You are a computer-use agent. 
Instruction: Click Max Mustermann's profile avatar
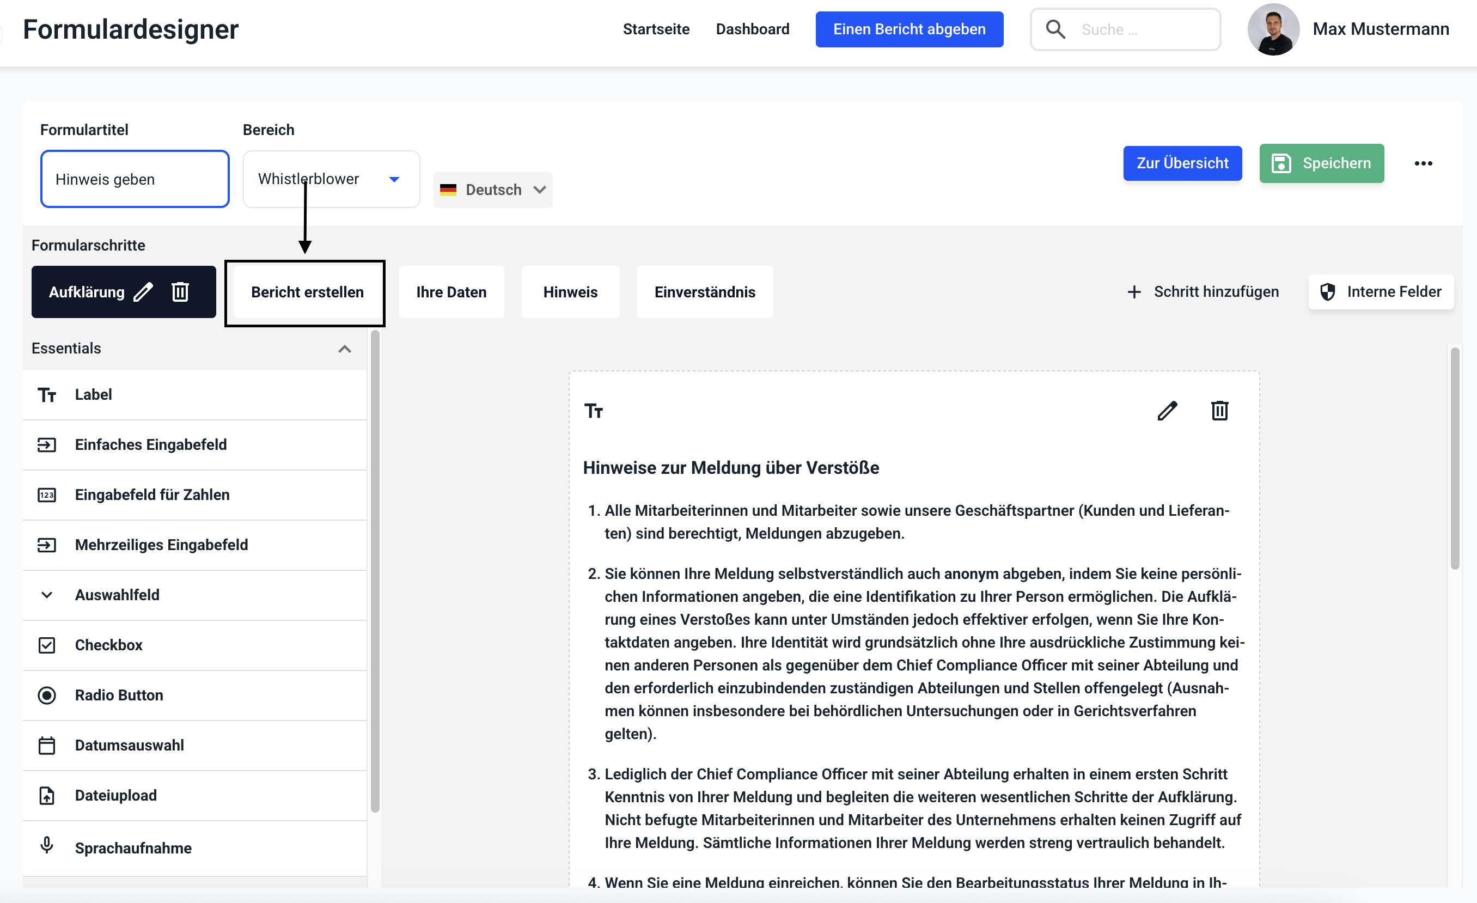click(x=1273, y=29)
